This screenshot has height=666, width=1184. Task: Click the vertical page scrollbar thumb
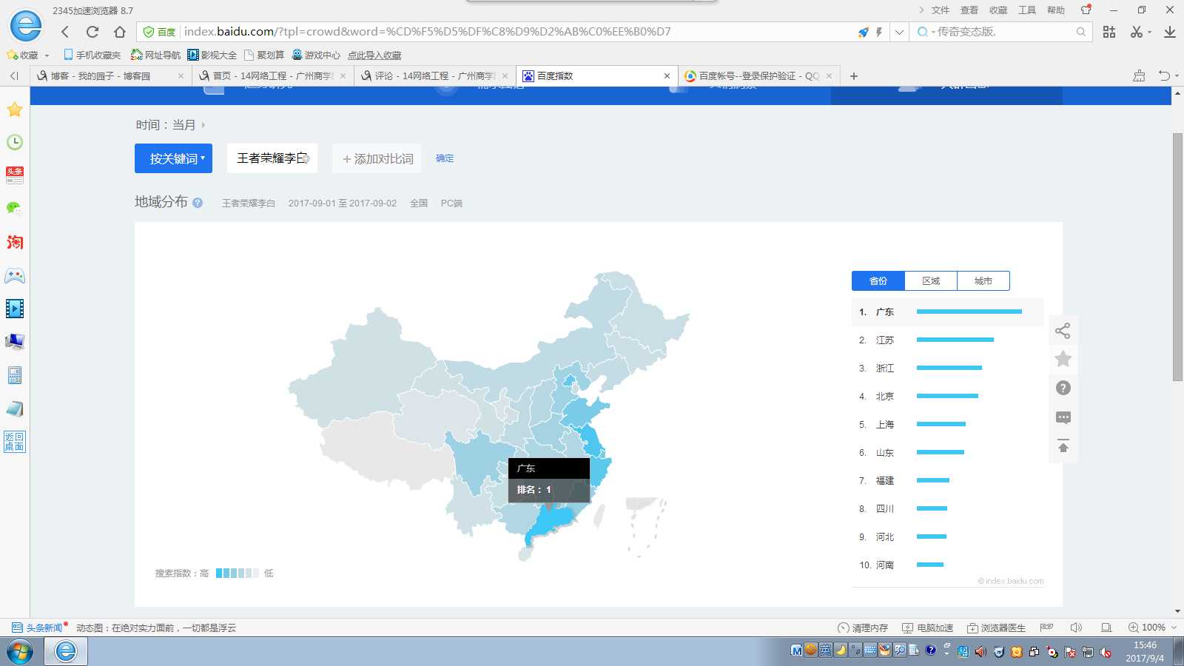pos(1177,258)
